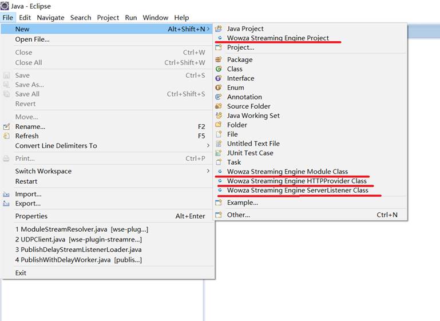Select the Untitled Text File label
This screenshot has height=321, width=440.
253,144
